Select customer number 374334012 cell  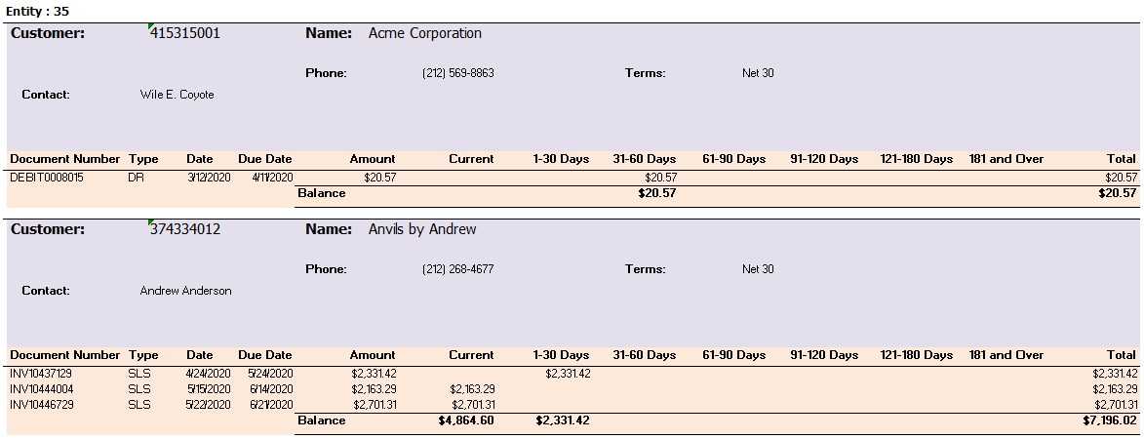(185, 229)
